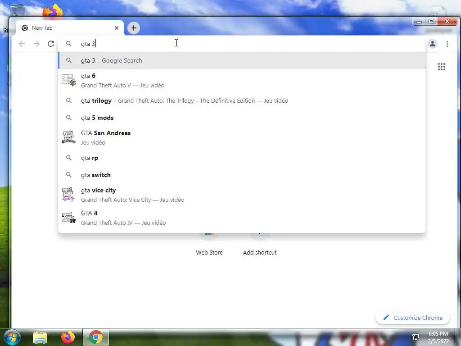Select the 'gta vice city' suggestion text

point(99,191)
